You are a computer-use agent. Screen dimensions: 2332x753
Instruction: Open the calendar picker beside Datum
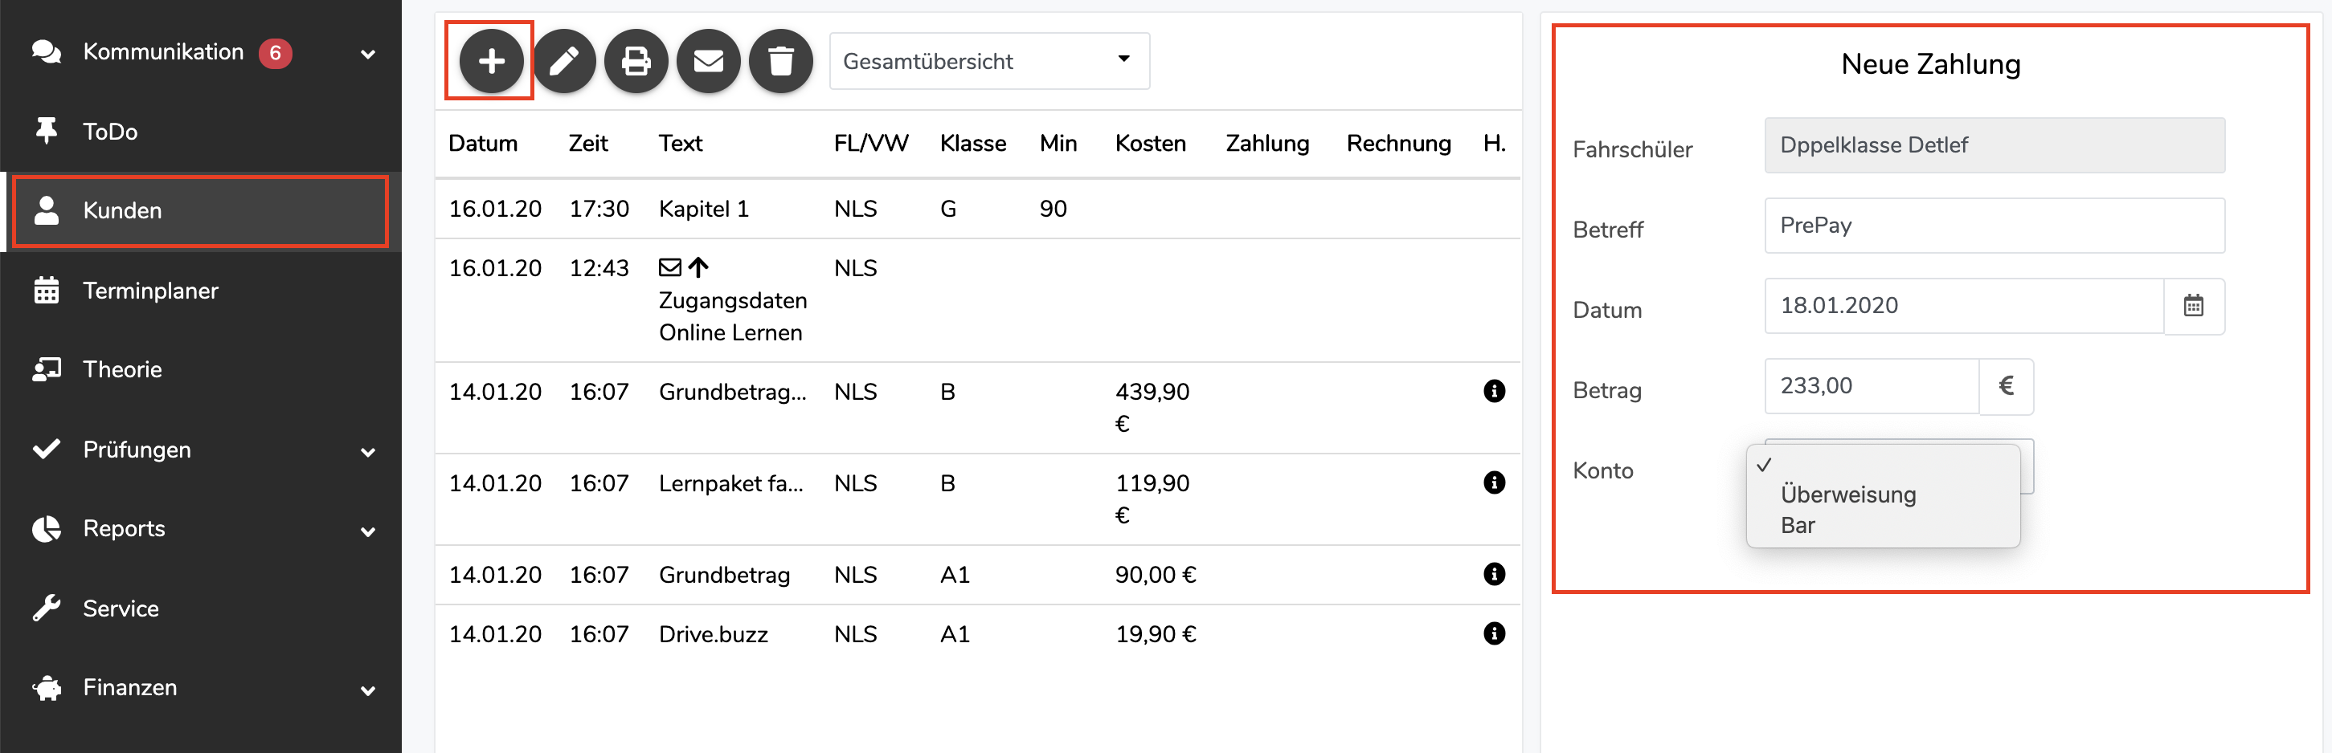click(2194, 307)
